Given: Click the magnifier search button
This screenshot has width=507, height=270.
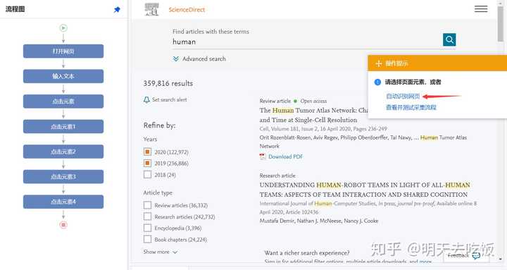Looking at the screenshot, I should coord(449,39).
